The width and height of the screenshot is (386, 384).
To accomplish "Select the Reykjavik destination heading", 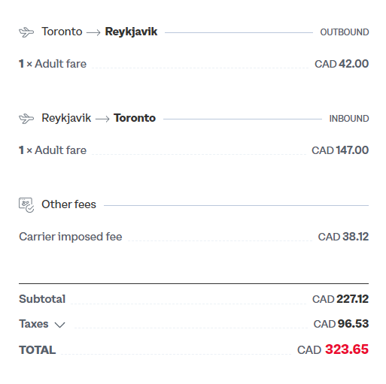I will click(131, 32).
